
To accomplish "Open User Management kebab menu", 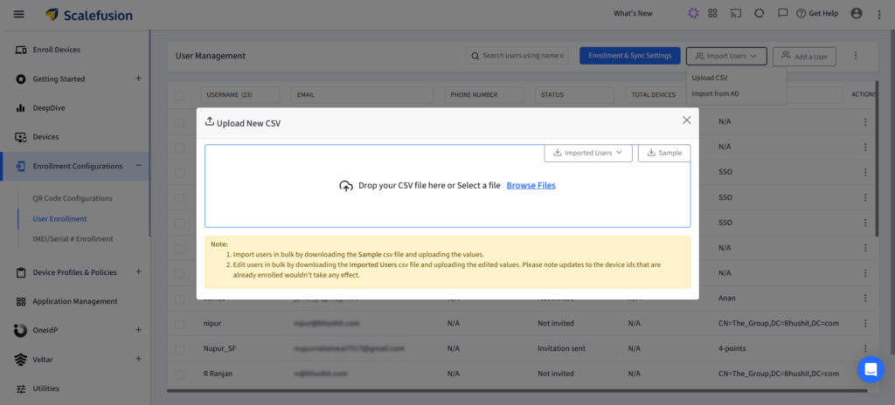I will 855,55.
